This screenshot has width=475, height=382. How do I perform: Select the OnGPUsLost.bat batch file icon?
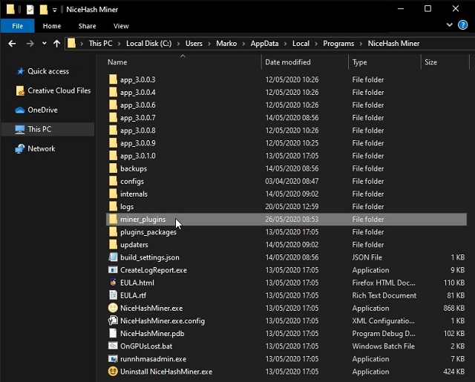[x=113, y=346]
